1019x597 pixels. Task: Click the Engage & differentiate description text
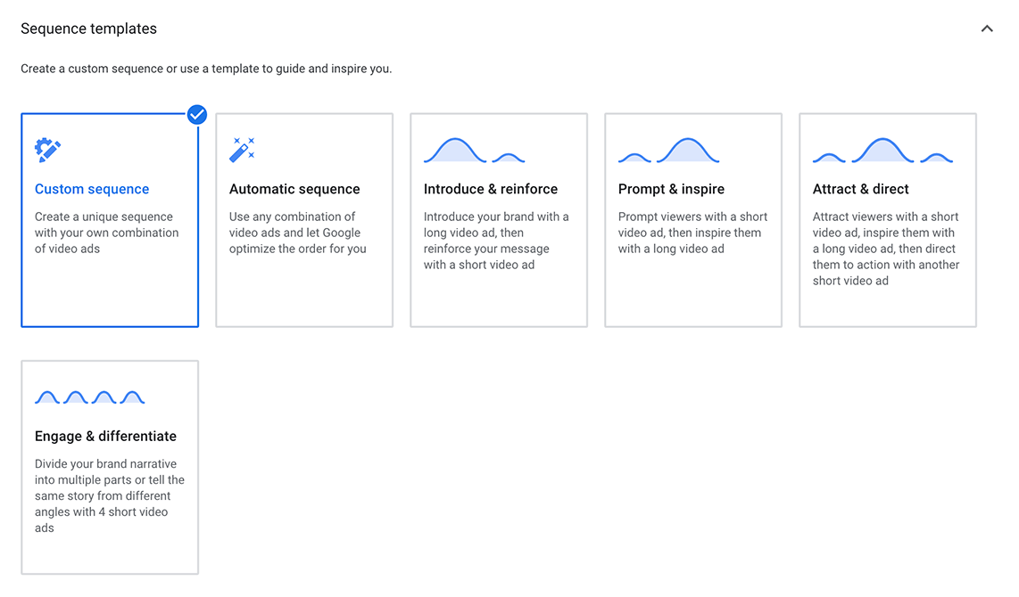(x=109, y=495)
